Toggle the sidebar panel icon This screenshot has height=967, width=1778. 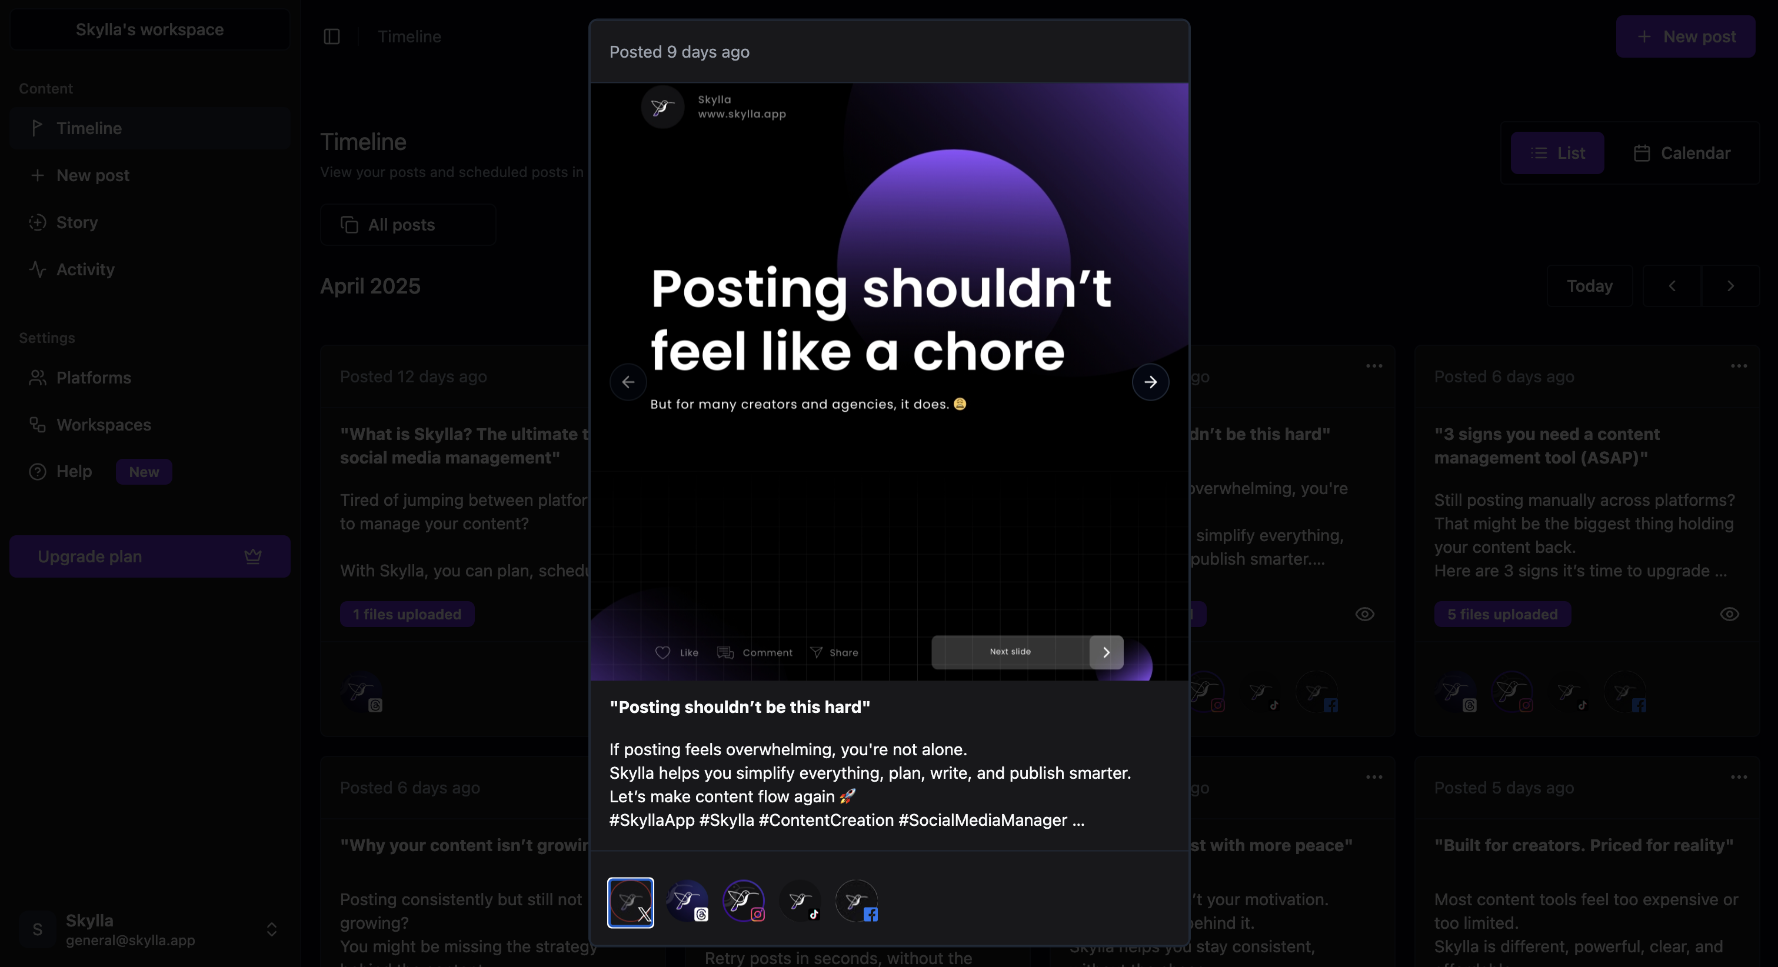332,36
